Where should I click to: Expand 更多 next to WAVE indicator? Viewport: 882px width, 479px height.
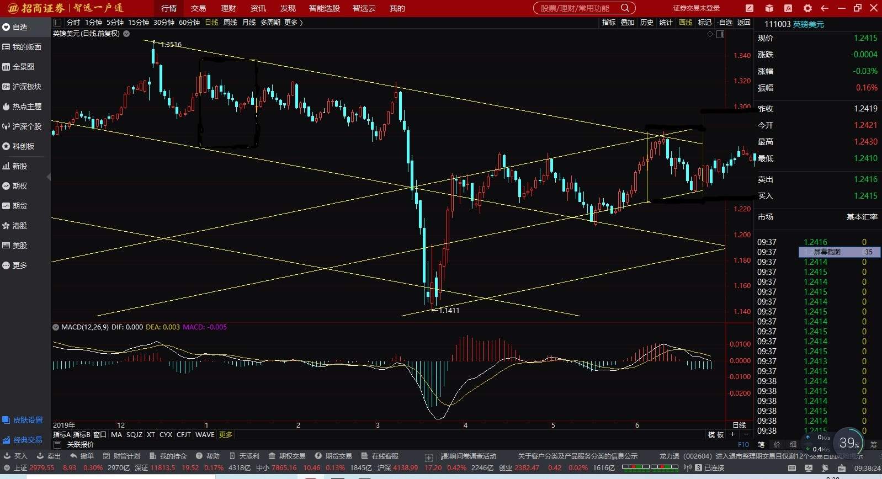(x=226, y=435)
